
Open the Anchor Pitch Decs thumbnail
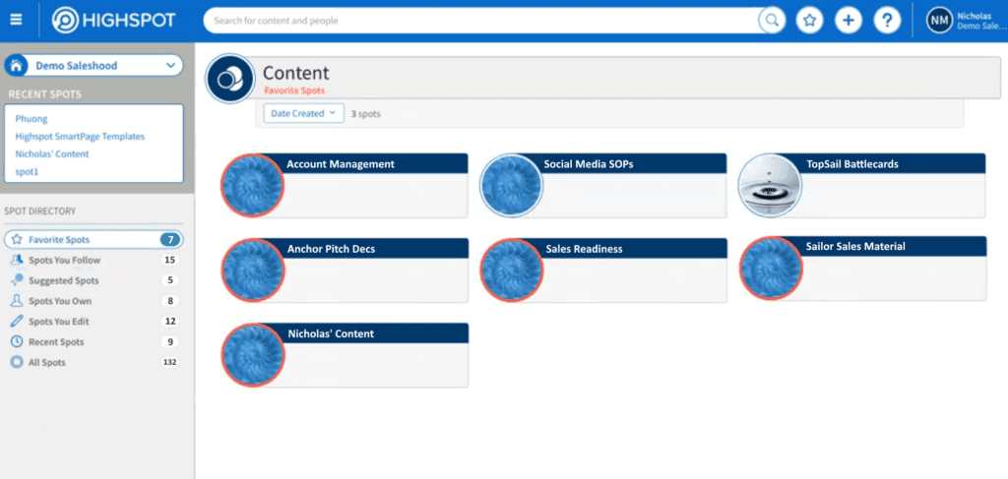pos(253,269)
